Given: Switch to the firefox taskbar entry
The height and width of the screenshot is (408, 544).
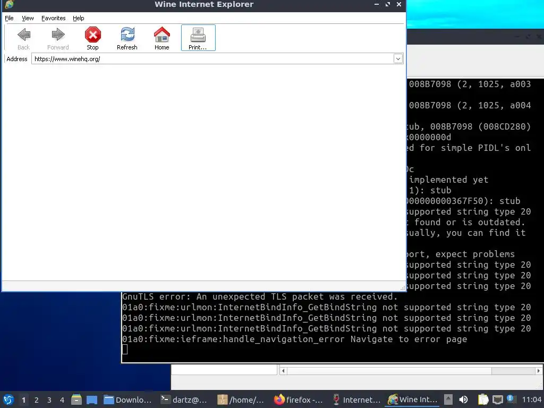Looking at the screenshot, I should coord(299,399).
